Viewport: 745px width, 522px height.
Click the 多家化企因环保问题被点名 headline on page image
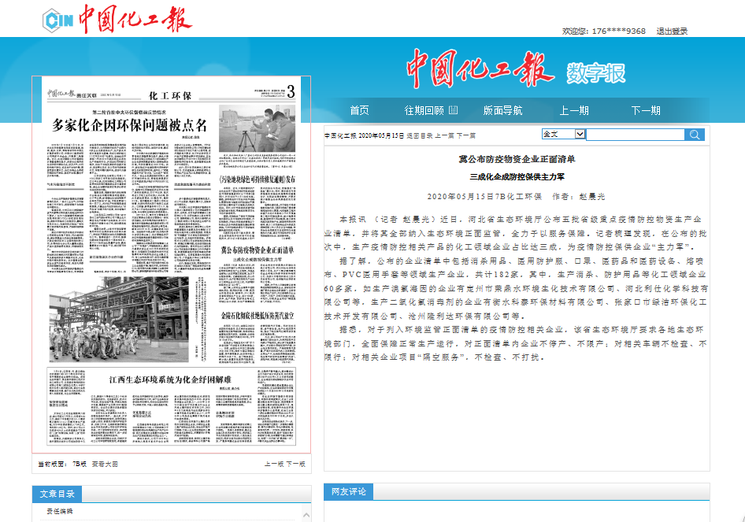[129, 124]
